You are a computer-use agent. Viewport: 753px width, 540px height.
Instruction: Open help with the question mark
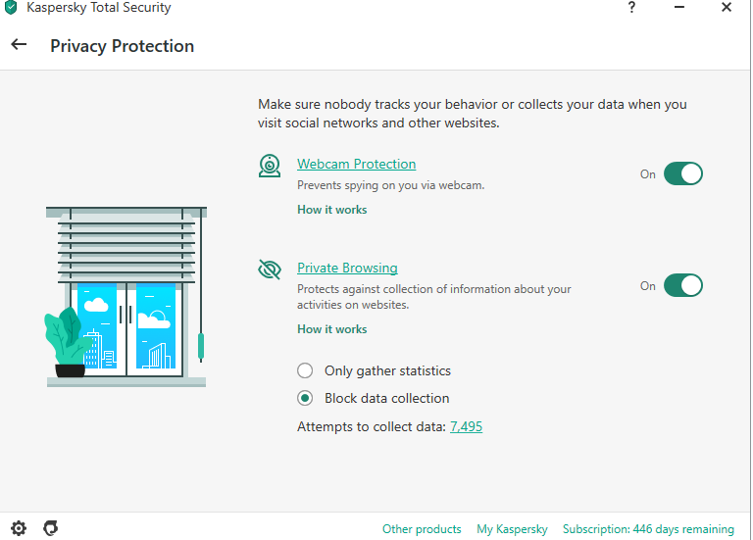tap(631, 8)
